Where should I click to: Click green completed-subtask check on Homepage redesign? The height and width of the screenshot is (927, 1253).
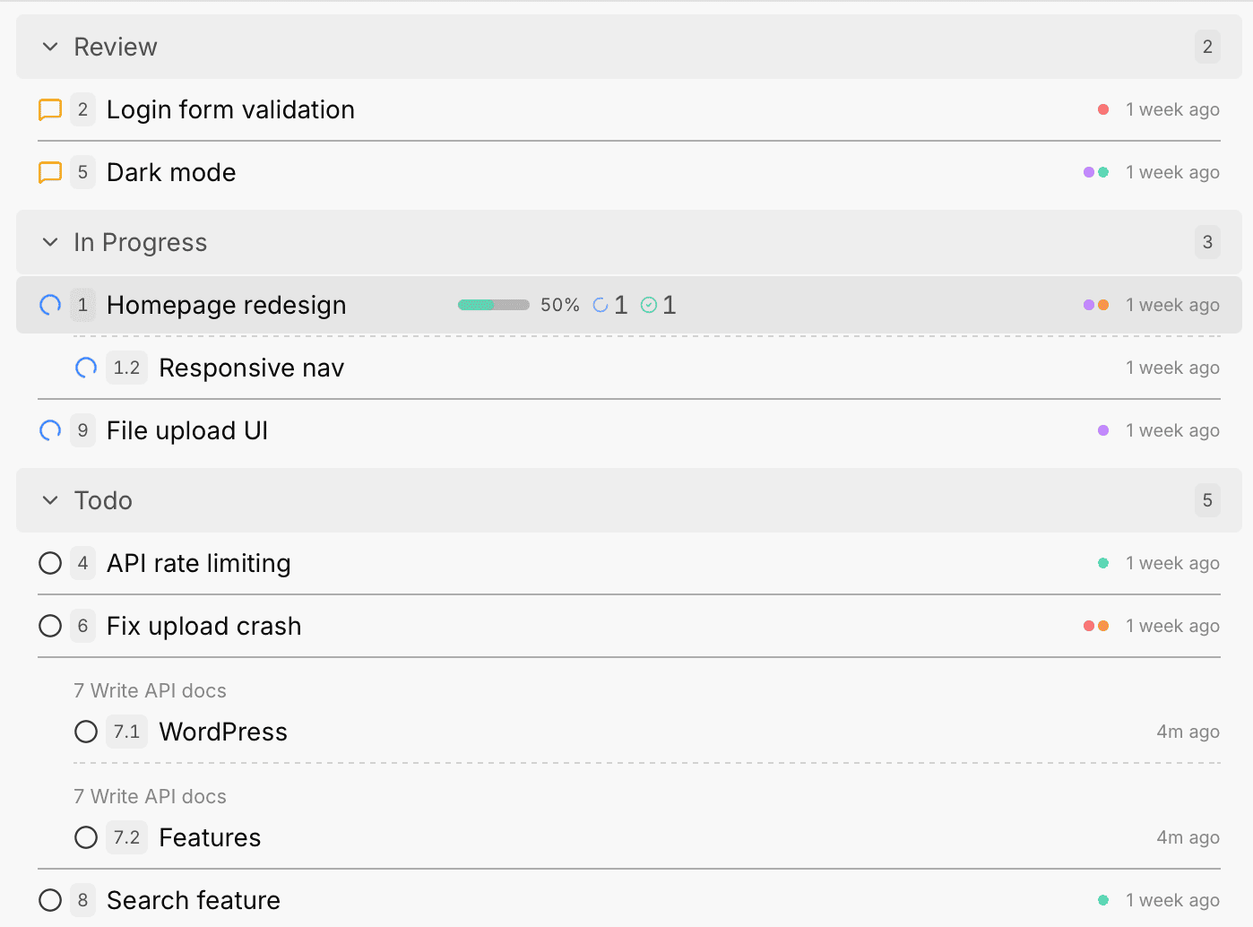click(657, 305)
